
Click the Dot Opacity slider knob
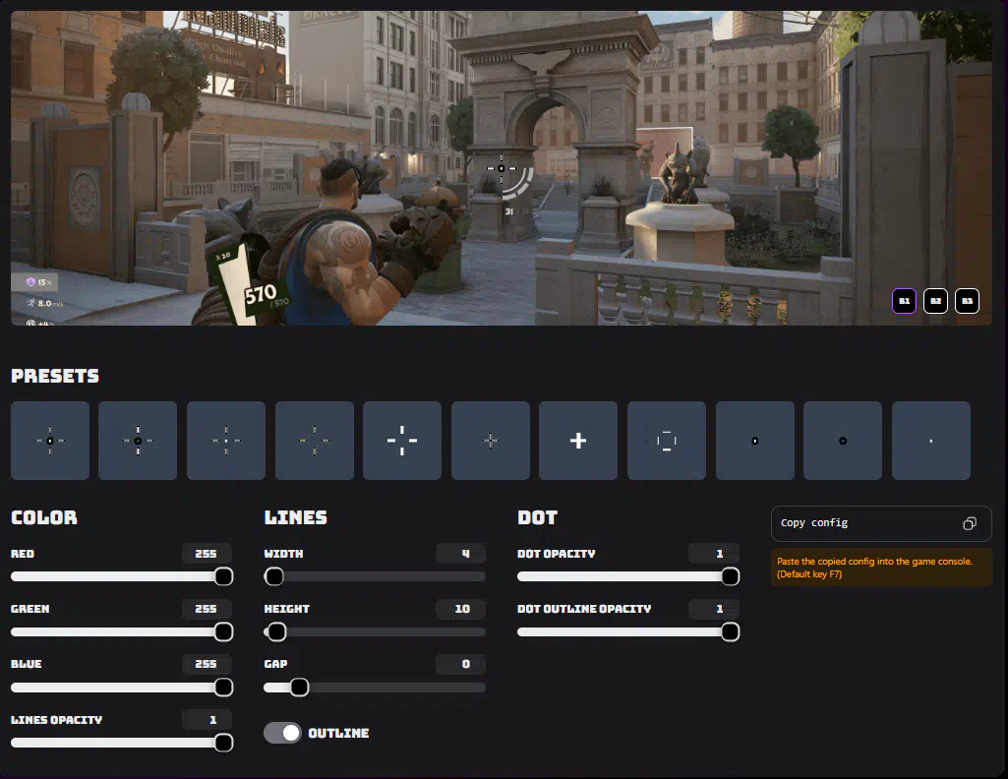click(x=730, y=576)
